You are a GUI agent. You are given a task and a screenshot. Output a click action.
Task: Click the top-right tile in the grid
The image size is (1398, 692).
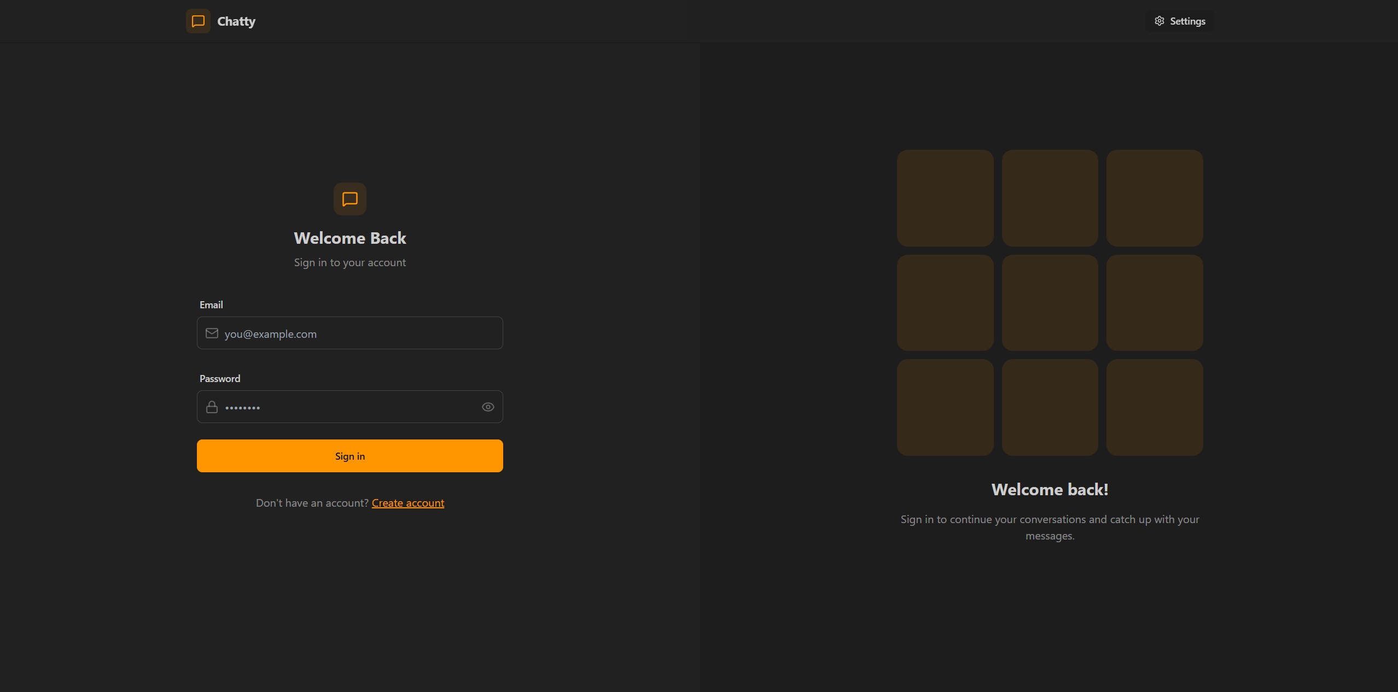tap(1155, 198)
